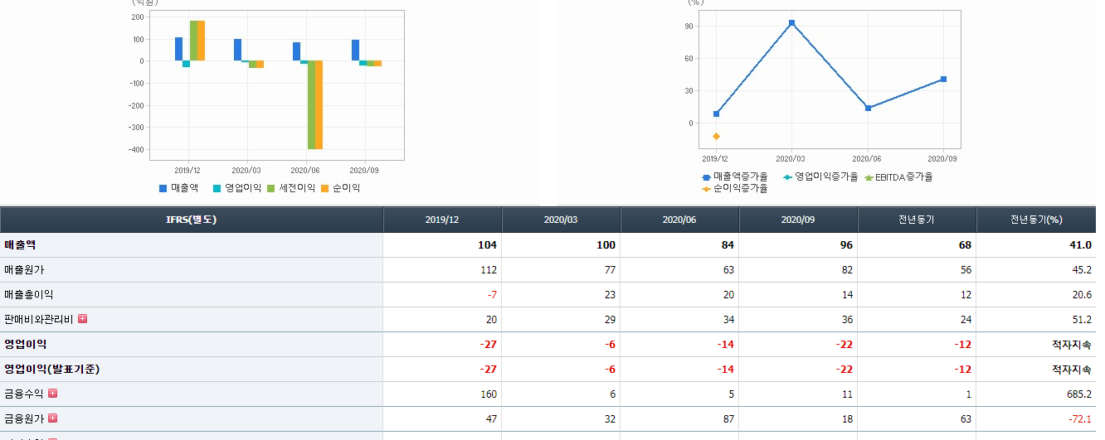Click 매출액 value 96 for 2020/09
Screen dimensions: 1105x440
tap(846, 245)
